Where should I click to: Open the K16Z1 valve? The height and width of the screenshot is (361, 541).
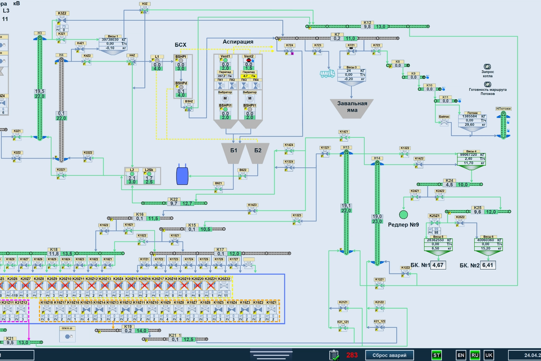click(x=129, y=231)
